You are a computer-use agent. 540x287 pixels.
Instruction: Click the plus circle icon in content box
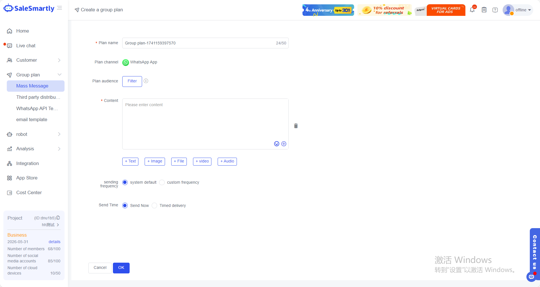pyautogui.click(x=284, y=144)
